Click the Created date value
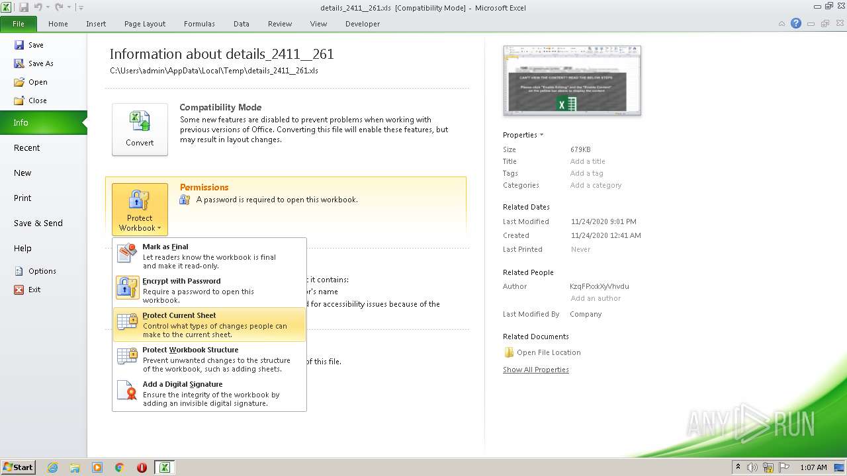The height and width of the screenshot is (476, 847). tap(605, 235)
